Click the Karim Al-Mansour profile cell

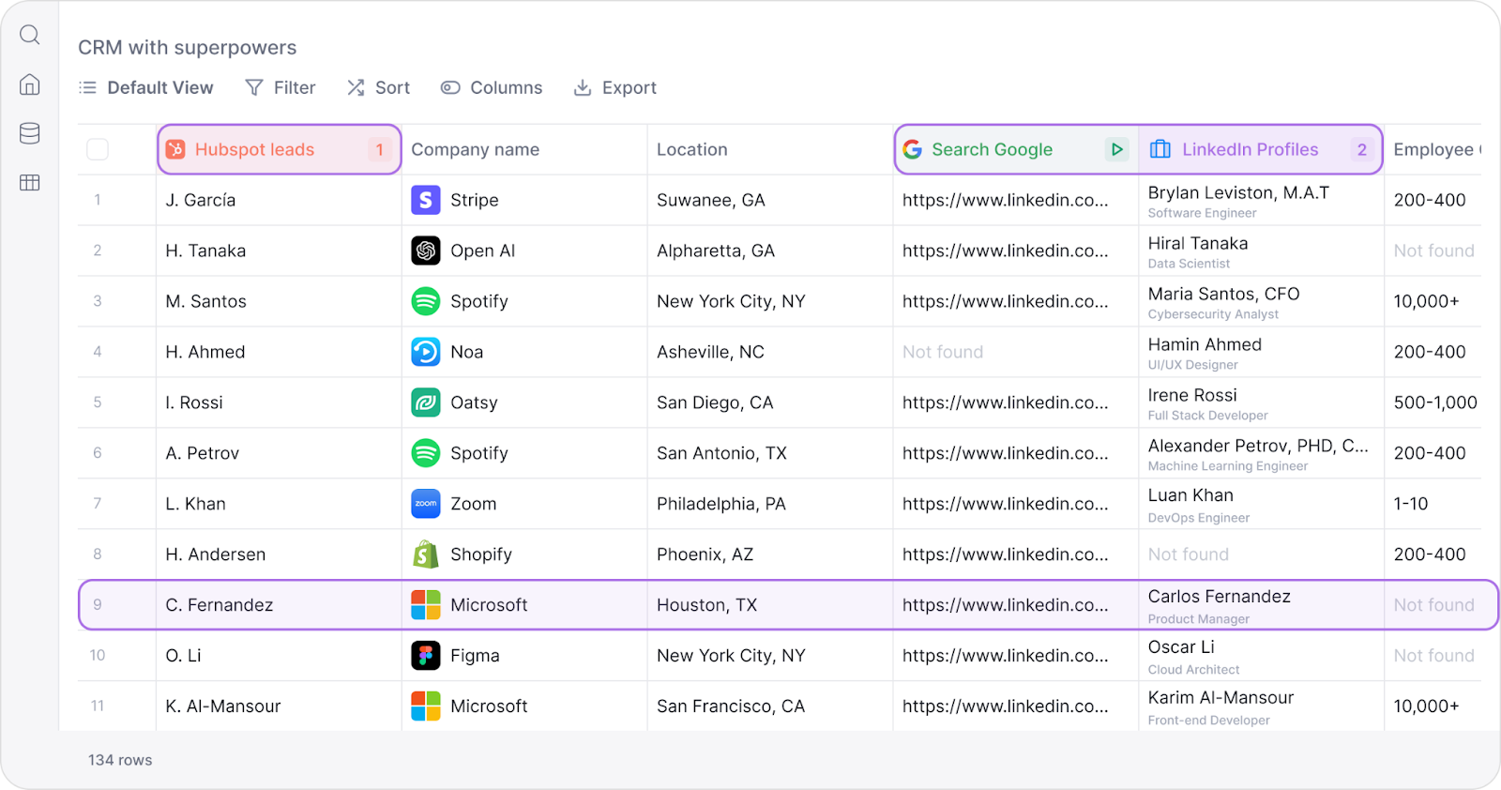click(x=1262, y=706)
